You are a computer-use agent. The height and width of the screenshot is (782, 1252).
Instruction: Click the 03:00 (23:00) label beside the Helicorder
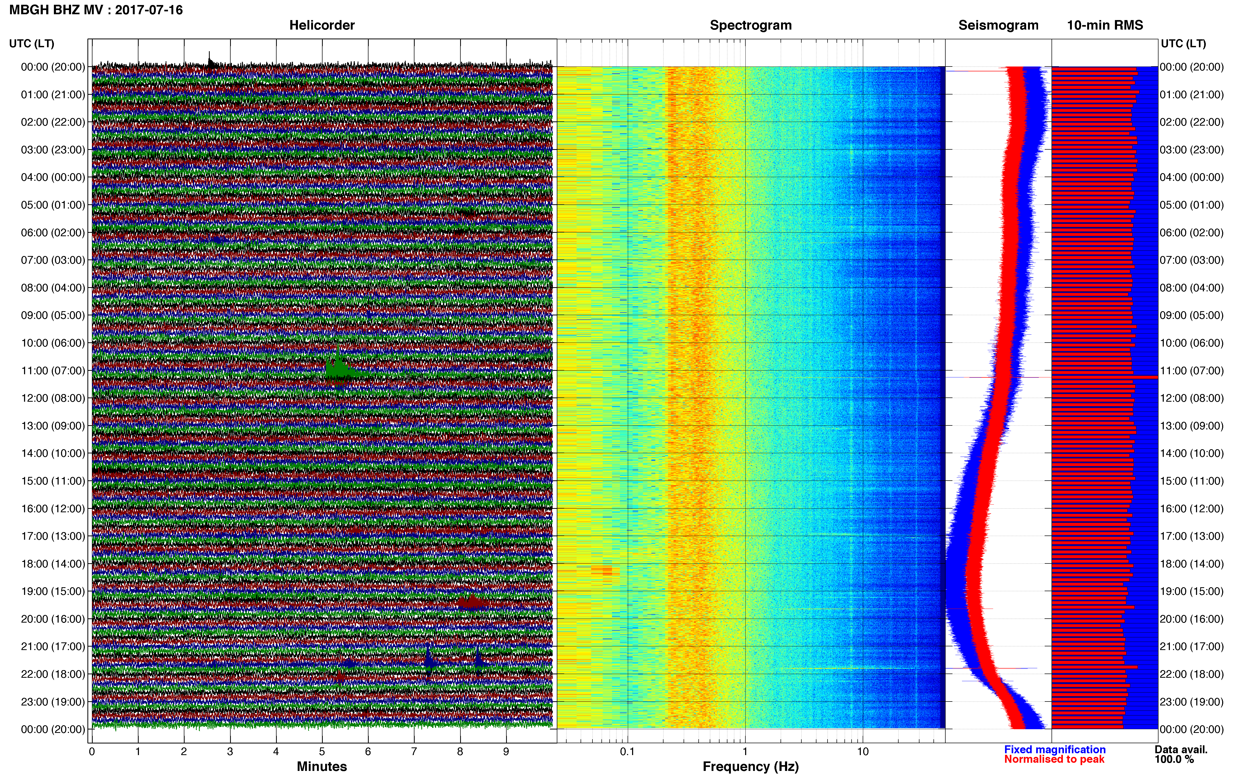pyautogui.click(x=53, y=150)
